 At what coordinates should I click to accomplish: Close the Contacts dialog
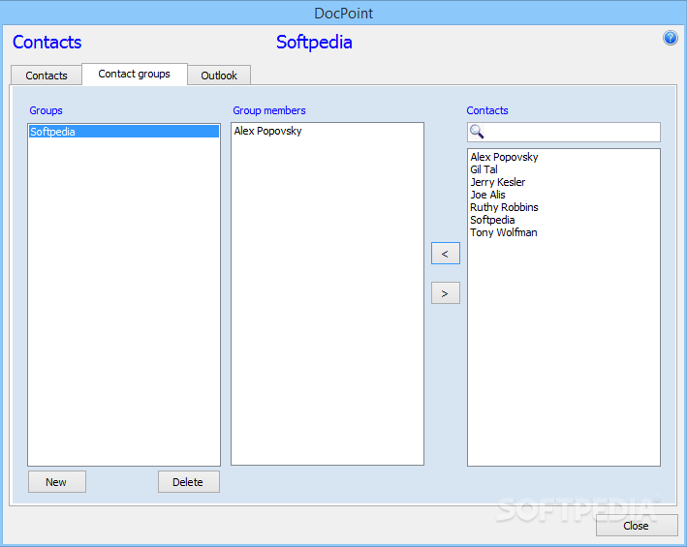click(637, 525)
